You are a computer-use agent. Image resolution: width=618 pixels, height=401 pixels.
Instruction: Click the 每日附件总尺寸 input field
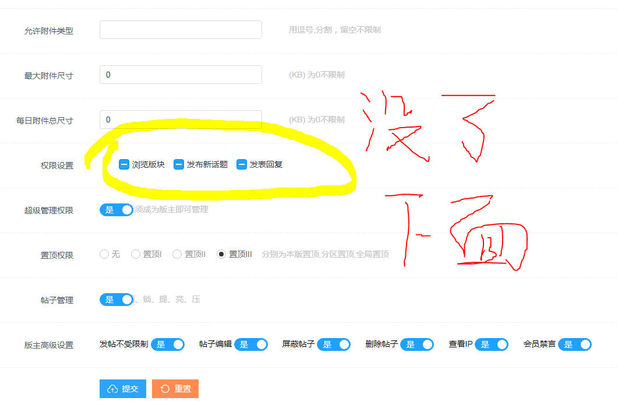[181, 120]
